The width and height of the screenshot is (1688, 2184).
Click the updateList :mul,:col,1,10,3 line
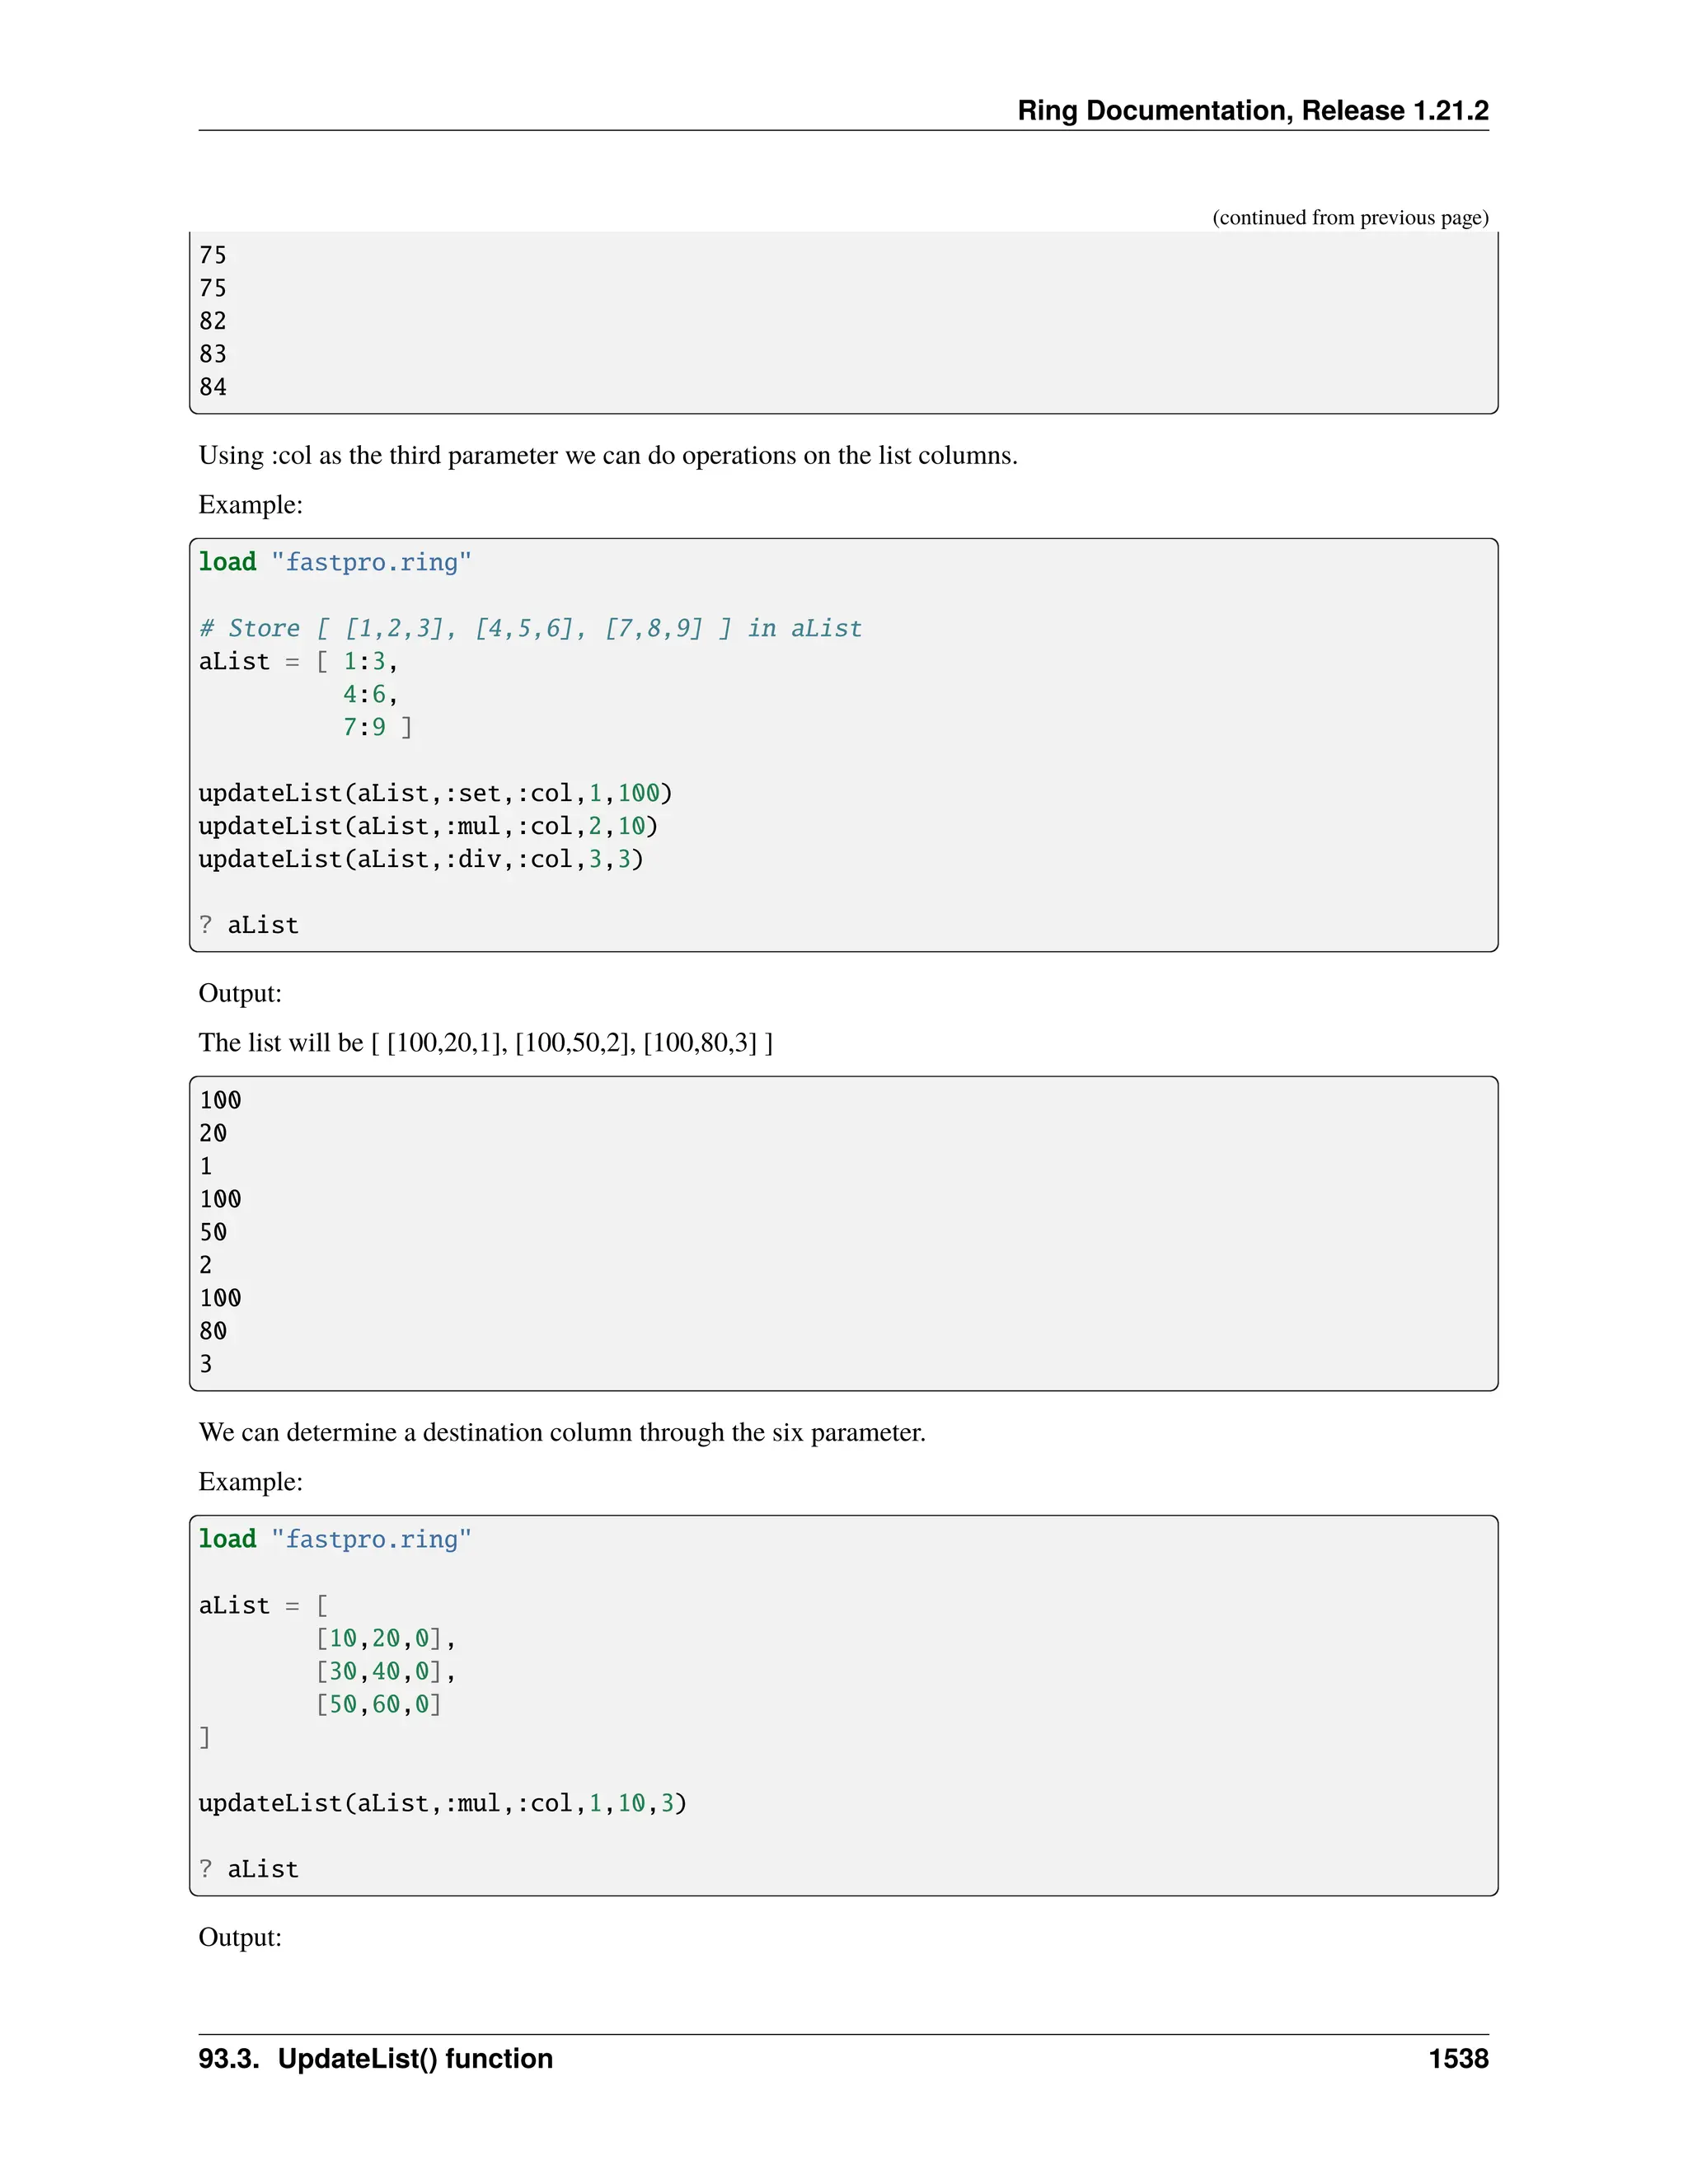click(441, 1803)
